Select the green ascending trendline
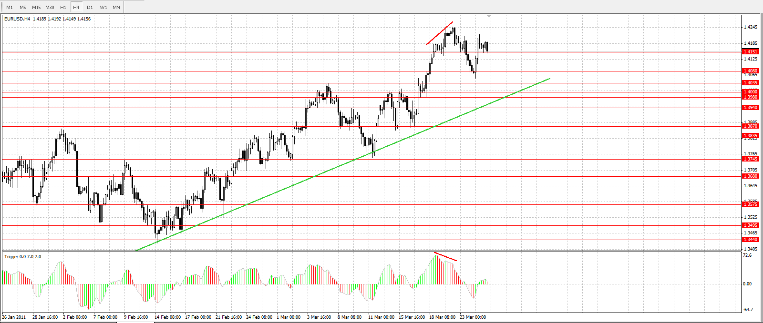This screenshot has width=763, height=323. pyautogui.click(x=343, y=164)
